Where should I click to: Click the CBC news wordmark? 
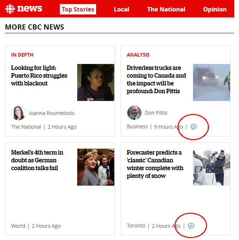pos(29,9)
